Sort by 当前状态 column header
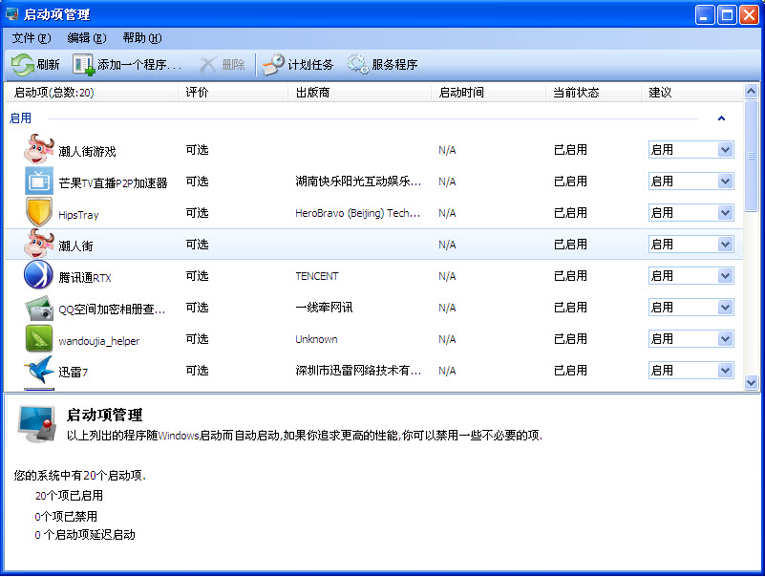 594,93
